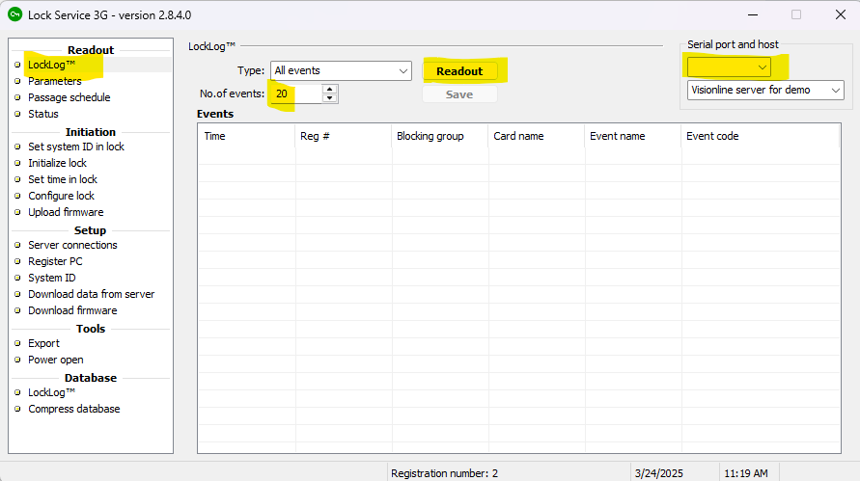Open Set time in lock
This screenshot has height=481, width=860.
[63, 179]
